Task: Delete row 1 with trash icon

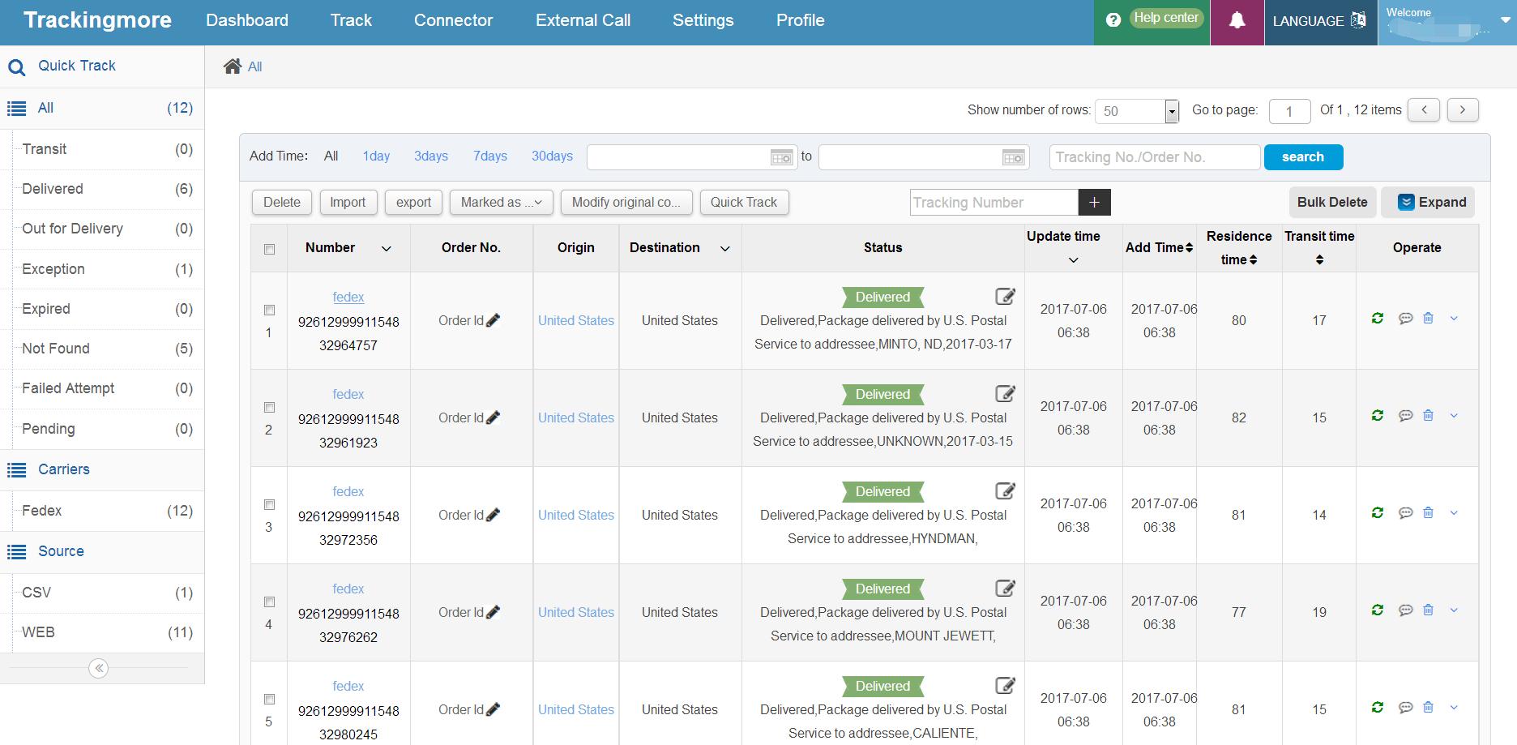Action: point(1428,319)
